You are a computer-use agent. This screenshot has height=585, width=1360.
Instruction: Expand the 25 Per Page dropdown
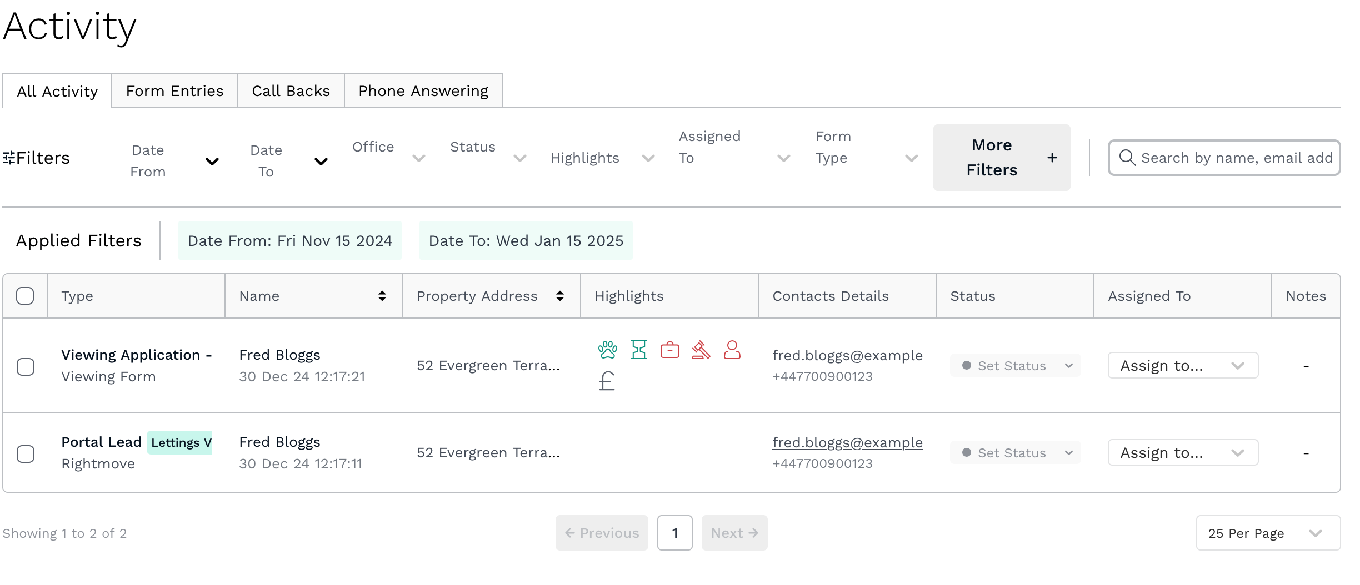[x=1267, y=533]
